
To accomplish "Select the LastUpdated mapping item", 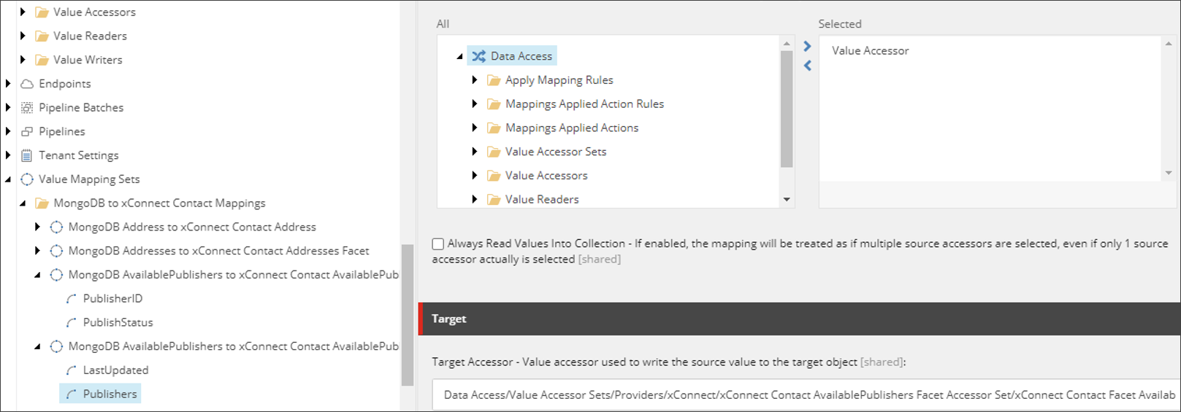I will coord(115,370).
